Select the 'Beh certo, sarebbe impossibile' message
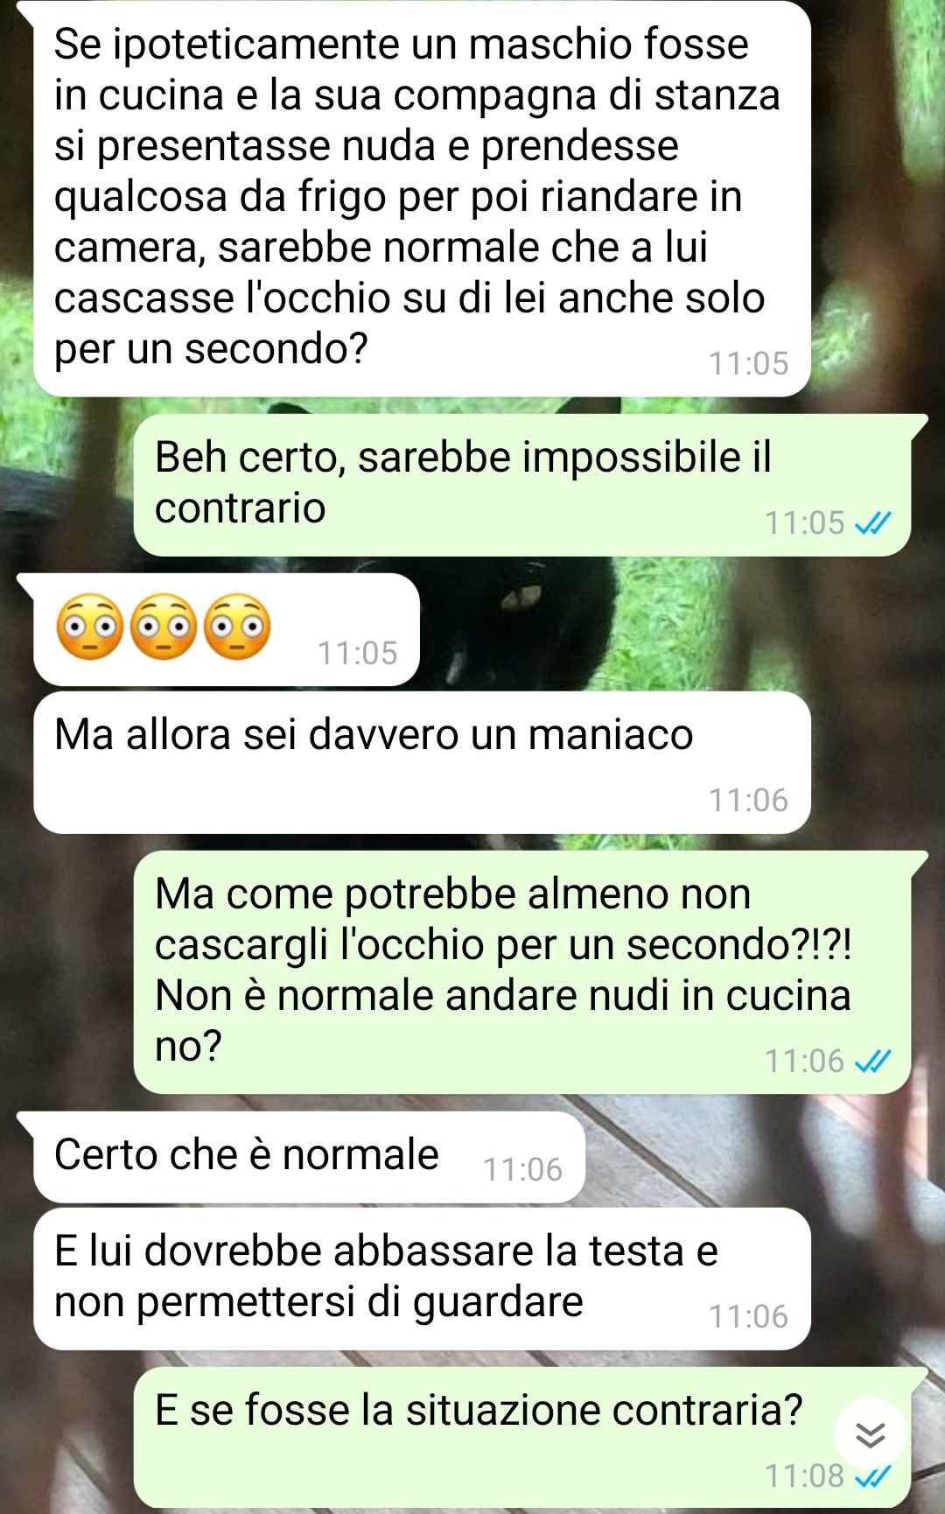This screenshot has width=945, height=1514. 522,485
